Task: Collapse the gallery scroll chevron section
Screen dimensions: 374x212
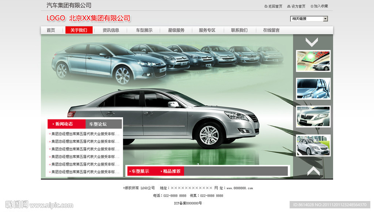Action: 312,42
